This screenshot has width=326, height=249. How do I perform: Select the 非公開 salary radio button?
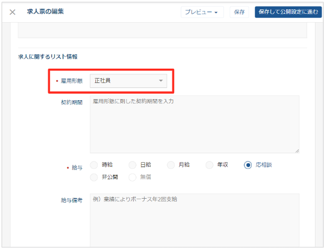(94, 178)
